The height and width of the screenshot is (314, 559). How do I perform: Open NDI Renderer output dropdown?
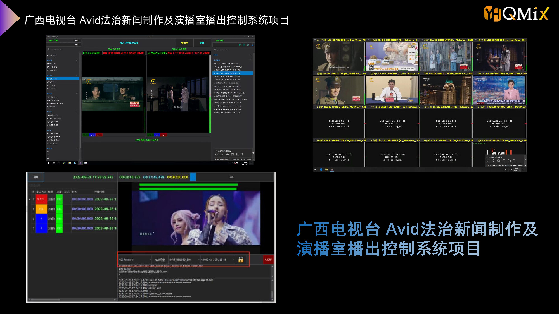[135, 260]
